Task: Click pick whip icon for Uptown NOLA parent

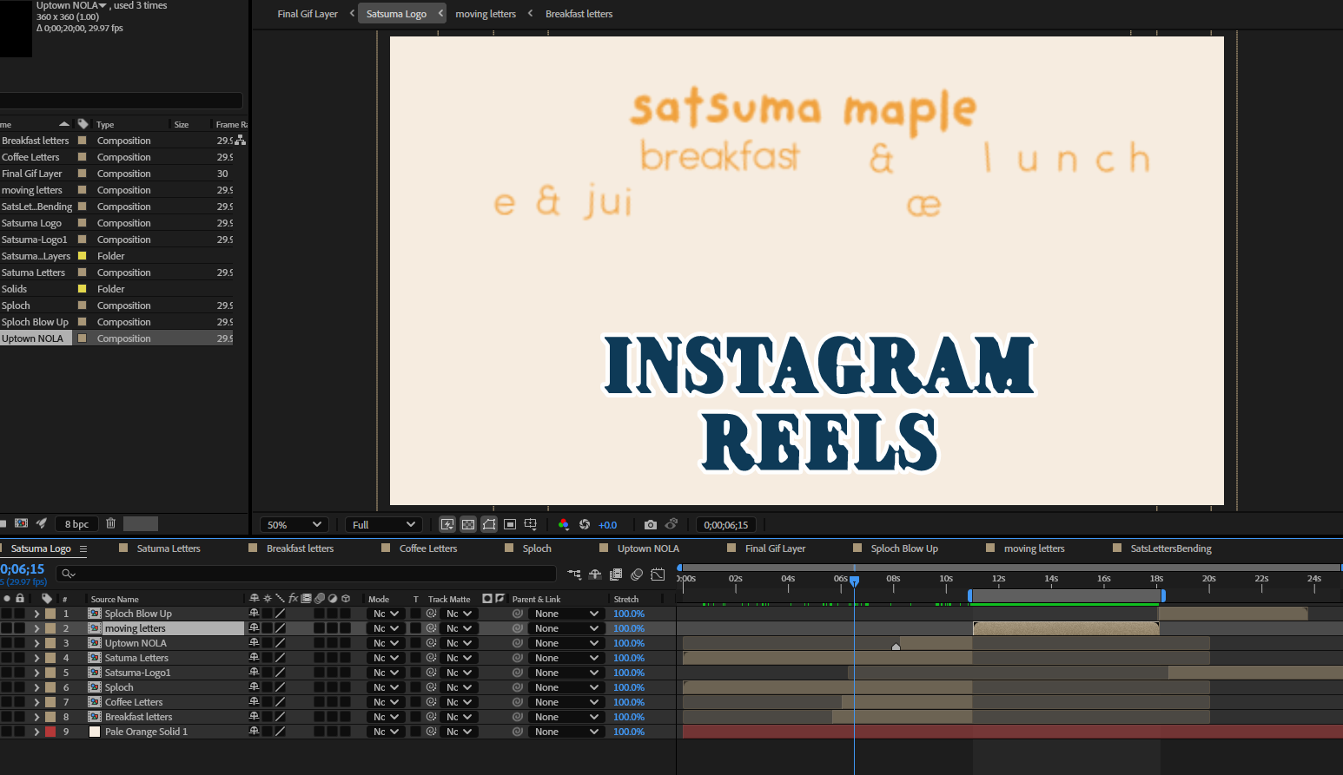Action: 518,643
